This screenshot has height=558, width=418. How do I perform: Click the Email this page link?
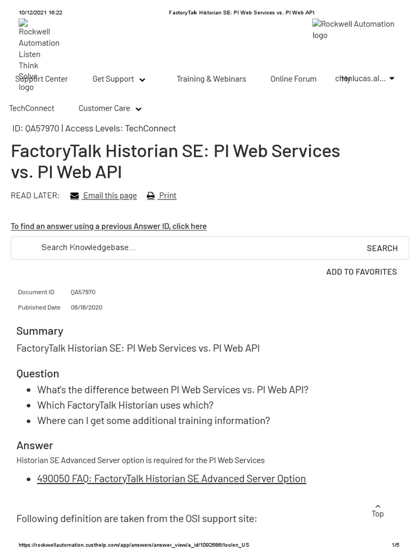point(109,196)
